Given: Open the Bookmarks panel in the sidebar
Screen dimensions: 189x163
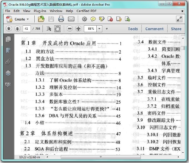Looking at the screenshot, I should (8, 50).
